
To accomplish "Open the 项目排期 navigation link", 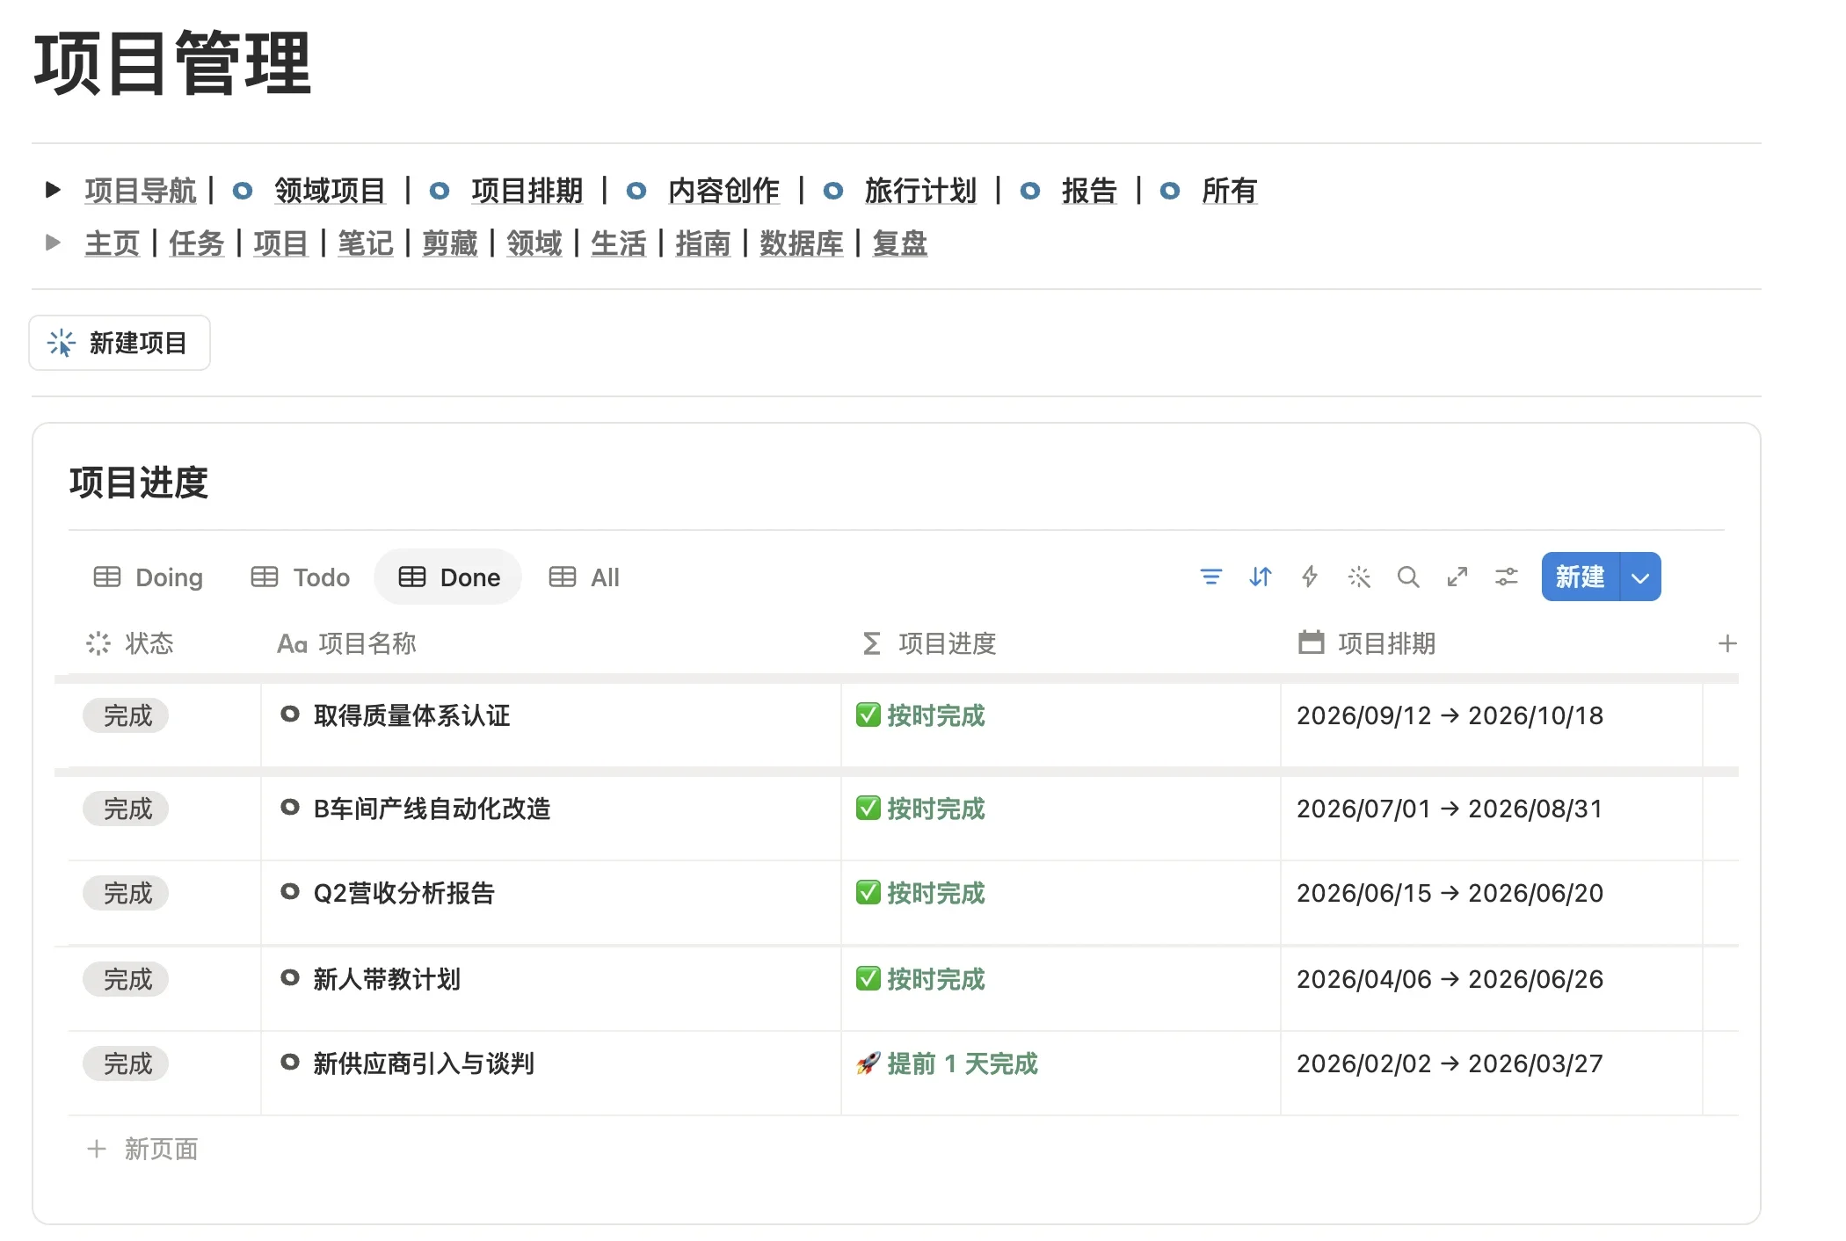I will click(x=527, y=190).
